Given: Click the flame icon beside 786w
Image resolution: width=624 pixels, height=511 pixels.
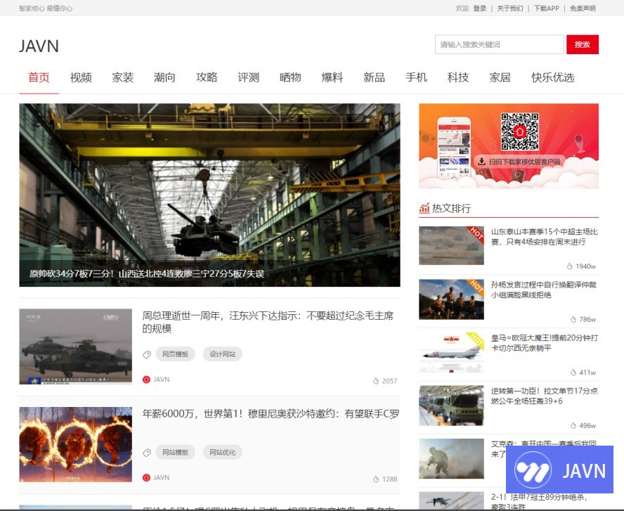Looking at the screenshot, I should tap(573, 320).
